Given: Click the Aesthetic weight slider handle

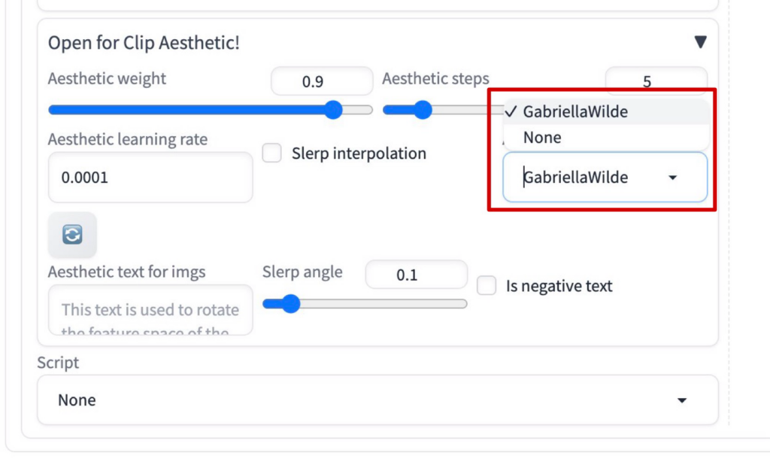Looking at the screenshot, I should pyautogui.click(x=334, y=111).
